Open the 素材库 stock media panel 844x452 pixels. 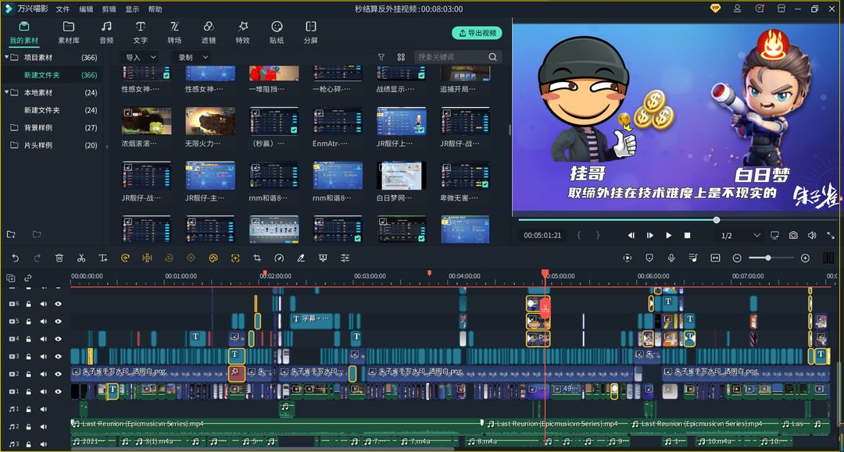coord(68,32)
